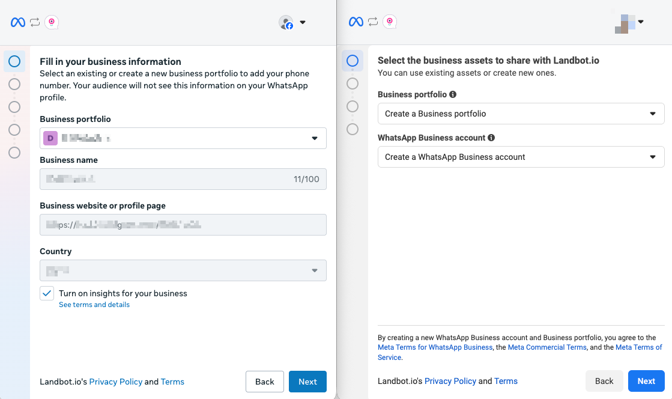Expand the Create a Business portfolio dropdown
The image size is (672, 399).
pos(521,114)
